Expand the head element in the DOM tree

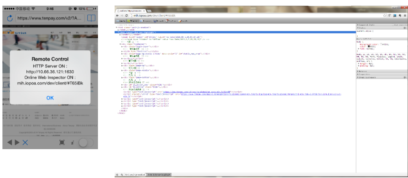[x=118, y=29]
